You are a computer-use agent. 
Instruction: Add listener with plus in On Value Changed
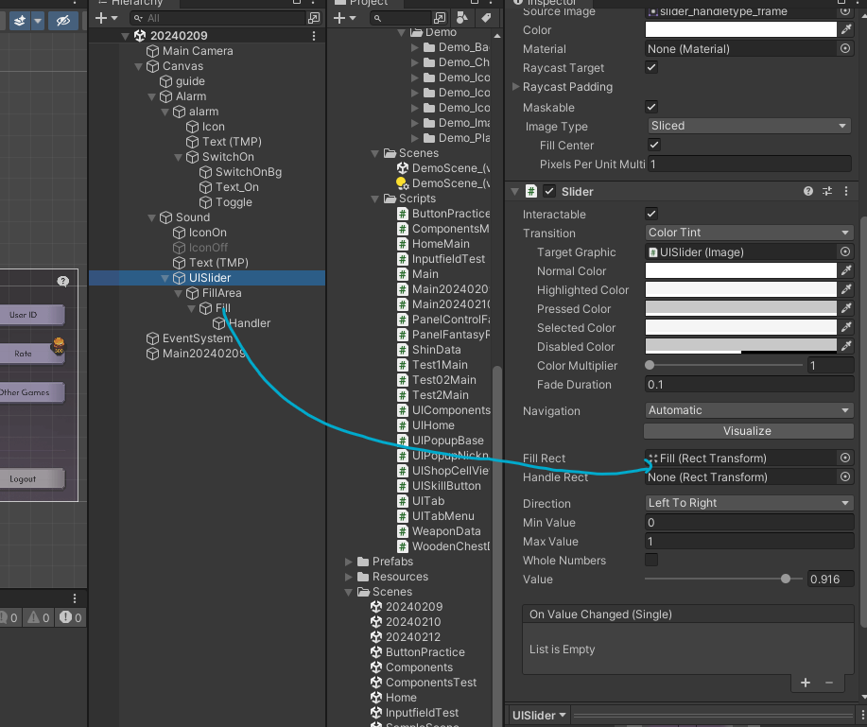coord(806,683)
